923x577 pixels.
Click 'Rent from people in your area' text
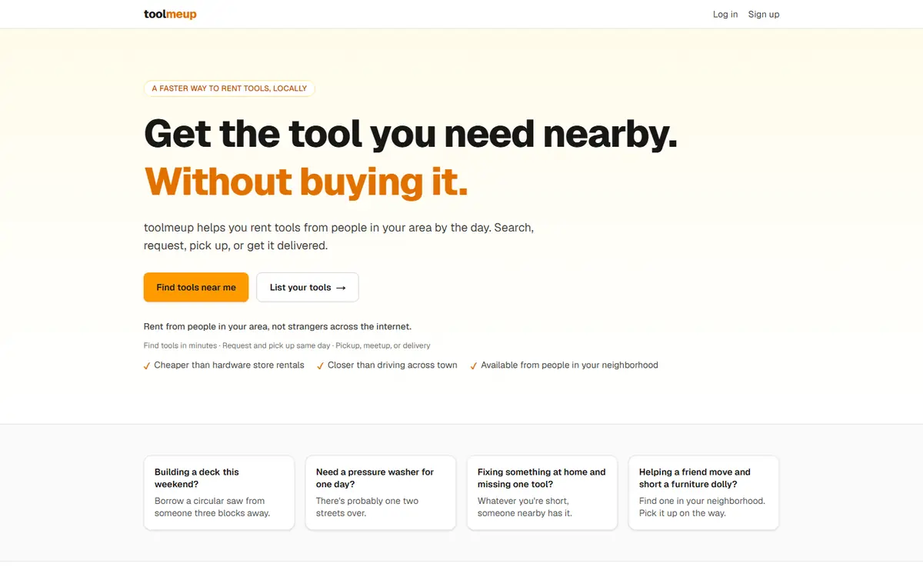pos(278,326)
